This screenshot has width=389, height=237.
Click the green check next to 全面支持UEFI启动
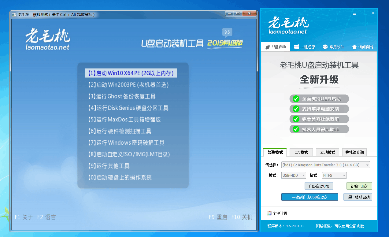[296, 99]
